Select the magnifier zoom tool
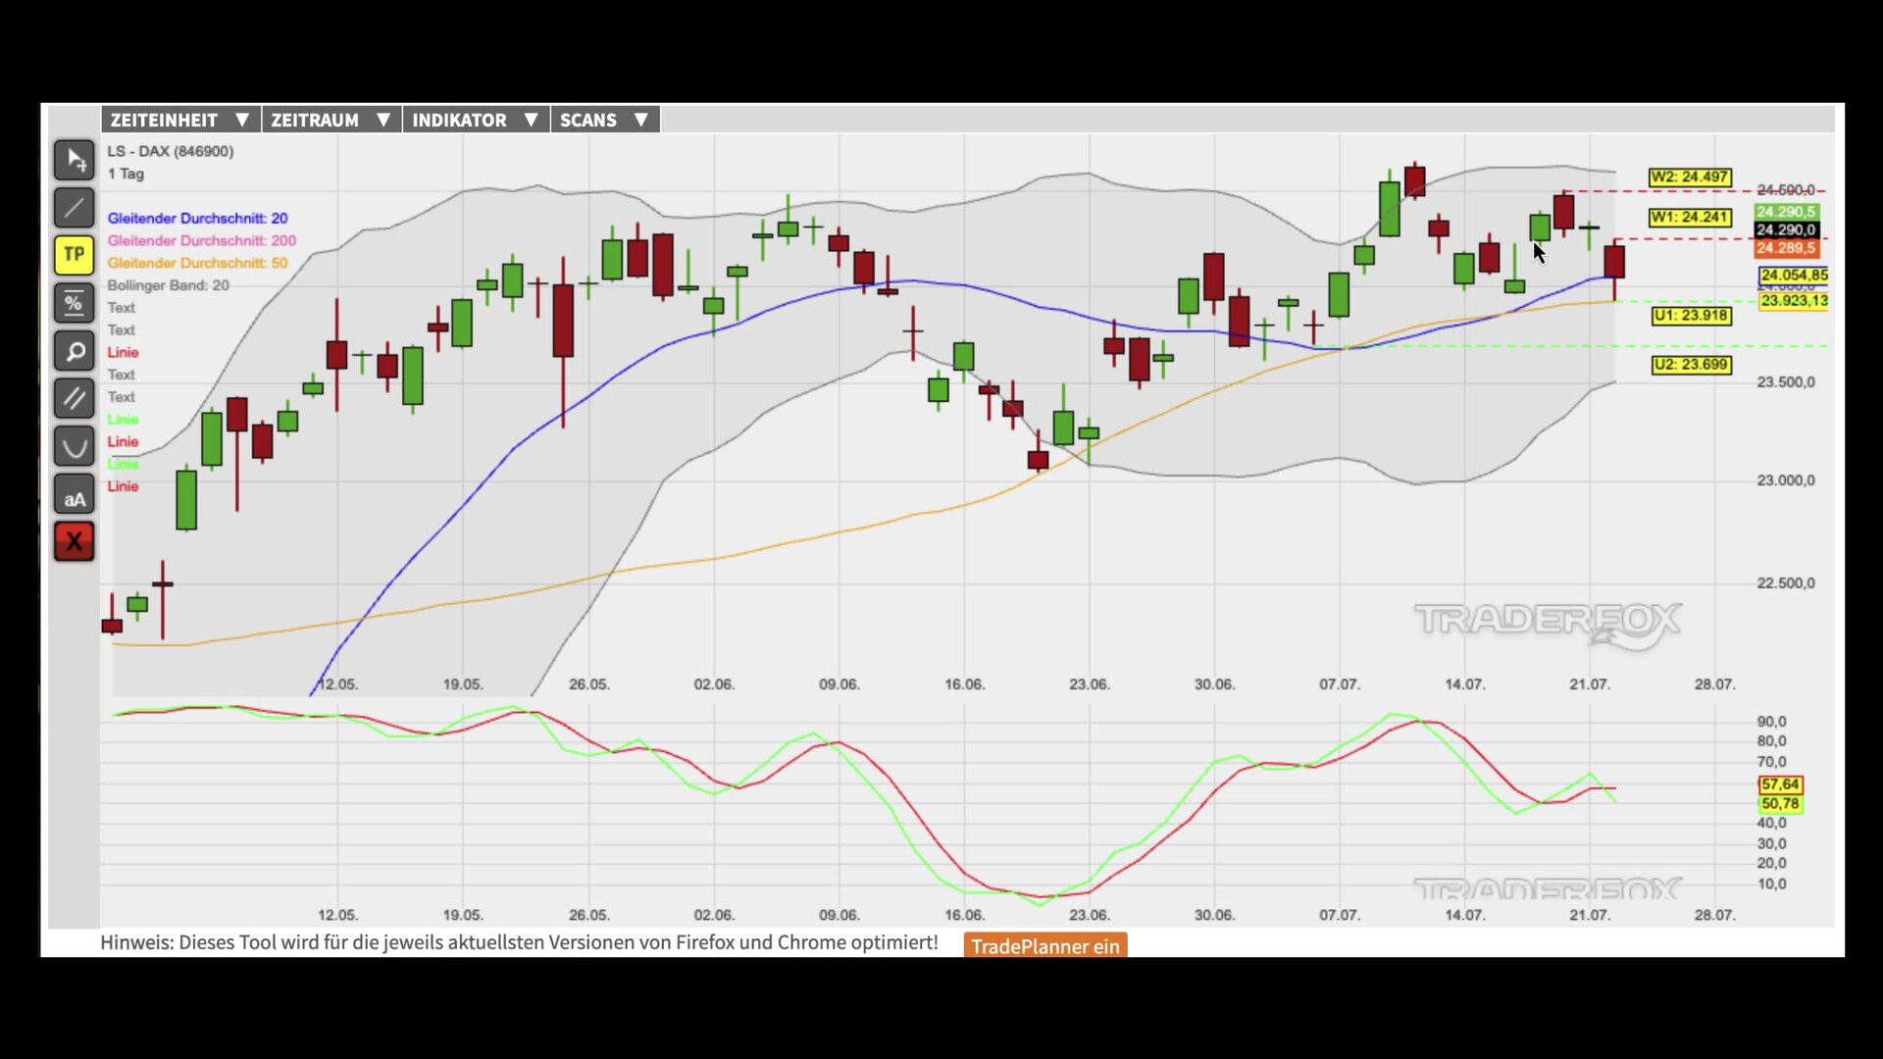This screenshot has width=1883, height=1059. [x=75, y=351]
